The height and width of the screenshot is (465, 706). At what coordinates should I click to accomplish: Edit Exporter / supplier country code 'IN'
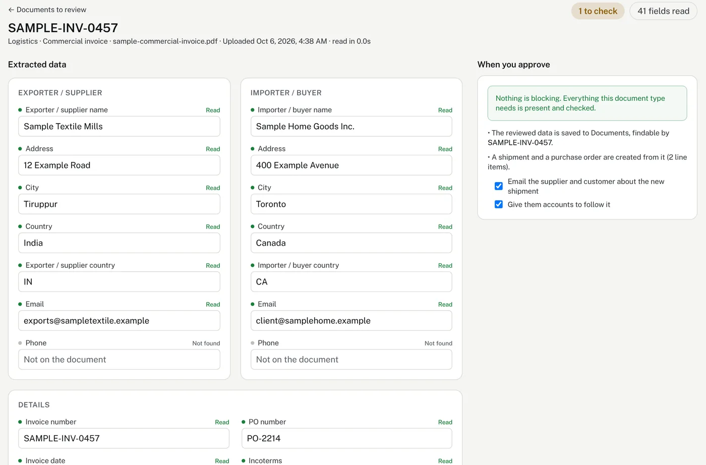(x=119, y=282)
